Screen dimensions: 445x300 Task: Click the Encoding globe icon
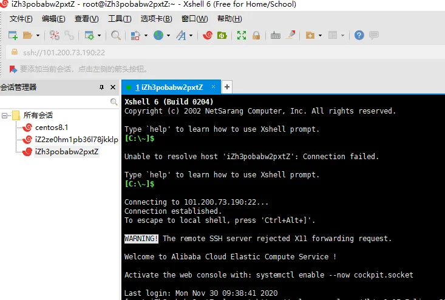click(x=158, y=35)
